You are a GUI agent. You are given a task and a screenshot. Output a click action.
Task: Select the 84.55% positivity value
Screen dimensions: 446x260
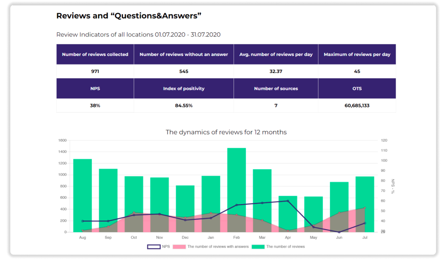(x=184, y=106)
